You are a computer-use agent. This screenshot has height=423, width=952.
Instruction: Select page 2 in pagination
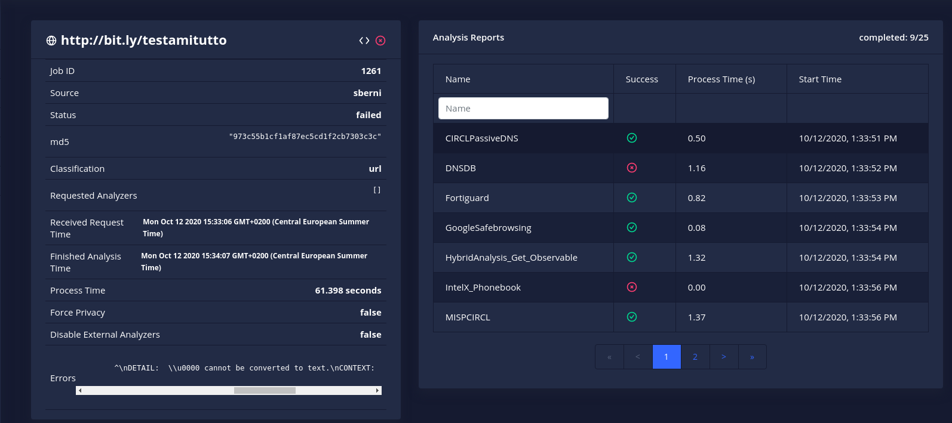[x=695, y=357]
